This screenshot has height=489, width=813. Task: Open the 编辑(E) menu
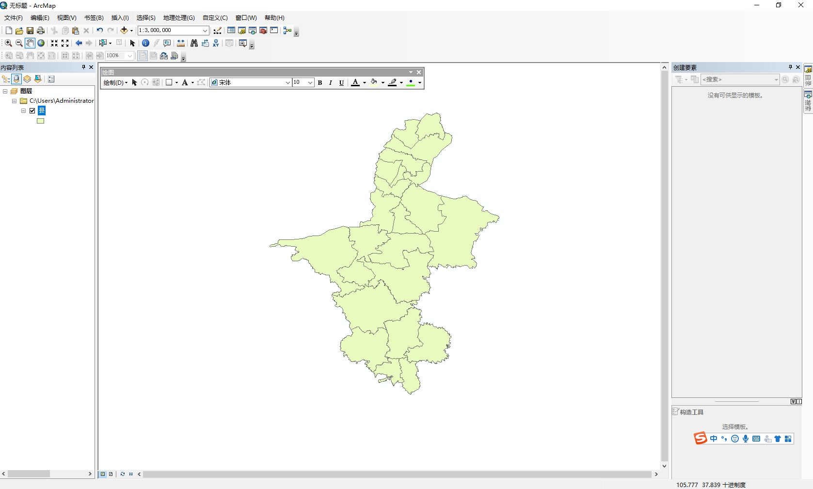click(40, 18)
